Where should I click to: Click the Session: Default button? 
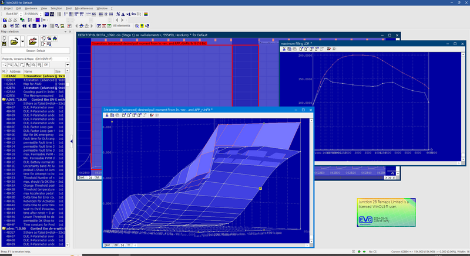point(36,51)
